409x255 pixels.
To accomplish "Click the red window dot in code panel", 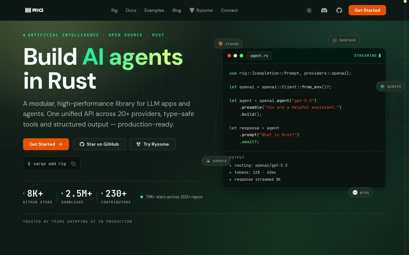I will (x=229, y=56).
